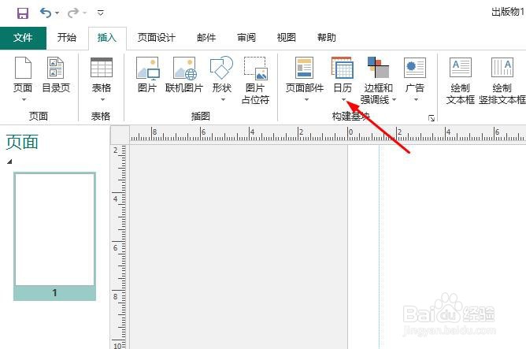The height and width of the screenshot is (349, 526).
Task: Select 绘制竖排文本框 (vertical text box) tool
Action: click(x=502, y=80)
